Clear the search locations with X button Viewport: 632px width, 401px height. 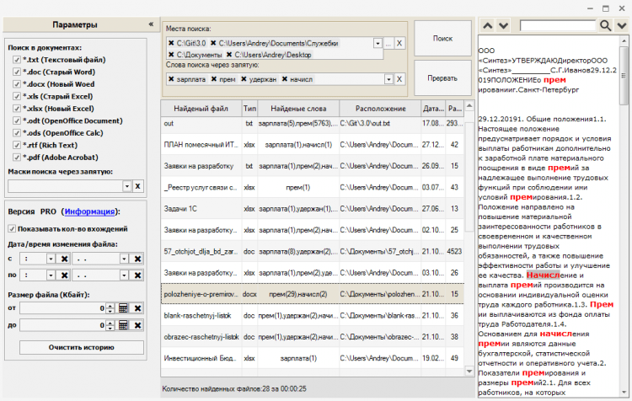pos(399,43)
